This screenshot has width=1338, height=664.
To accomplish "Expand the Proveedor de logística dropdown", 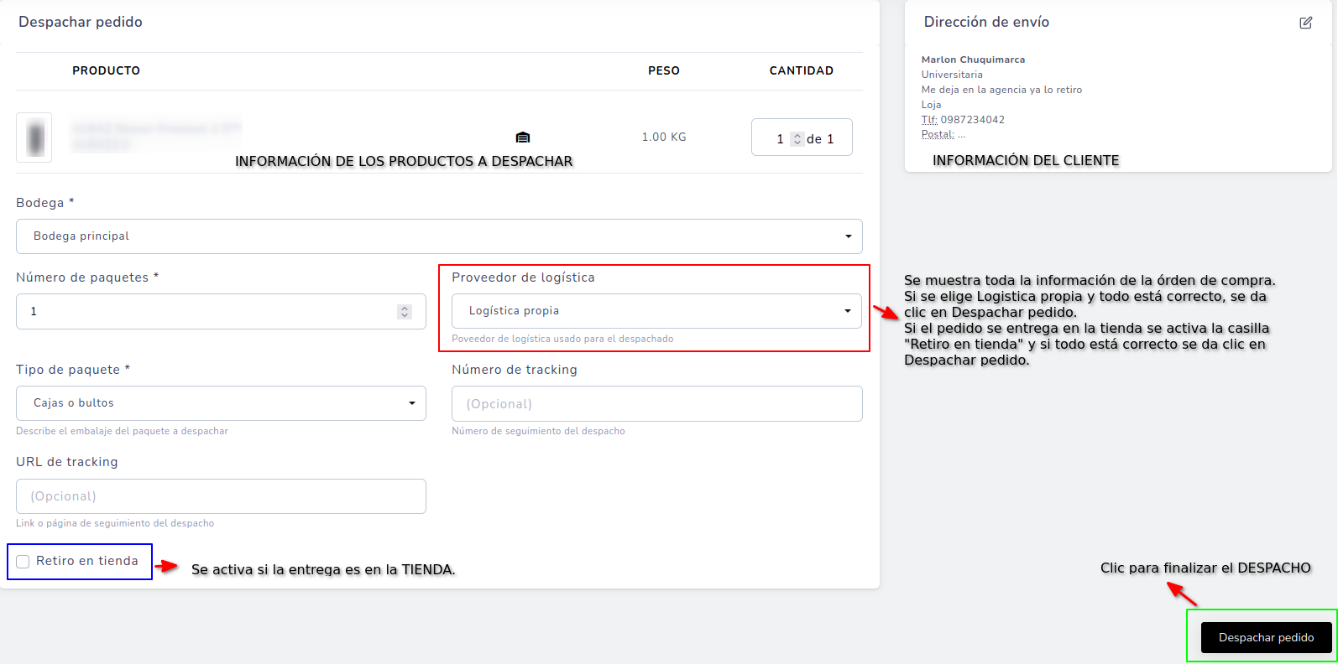I will [656, 311].
